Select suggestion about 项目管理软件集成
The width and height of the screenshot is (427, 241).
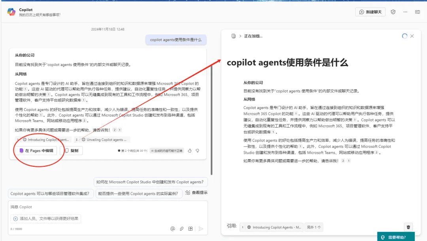point(50,194)
